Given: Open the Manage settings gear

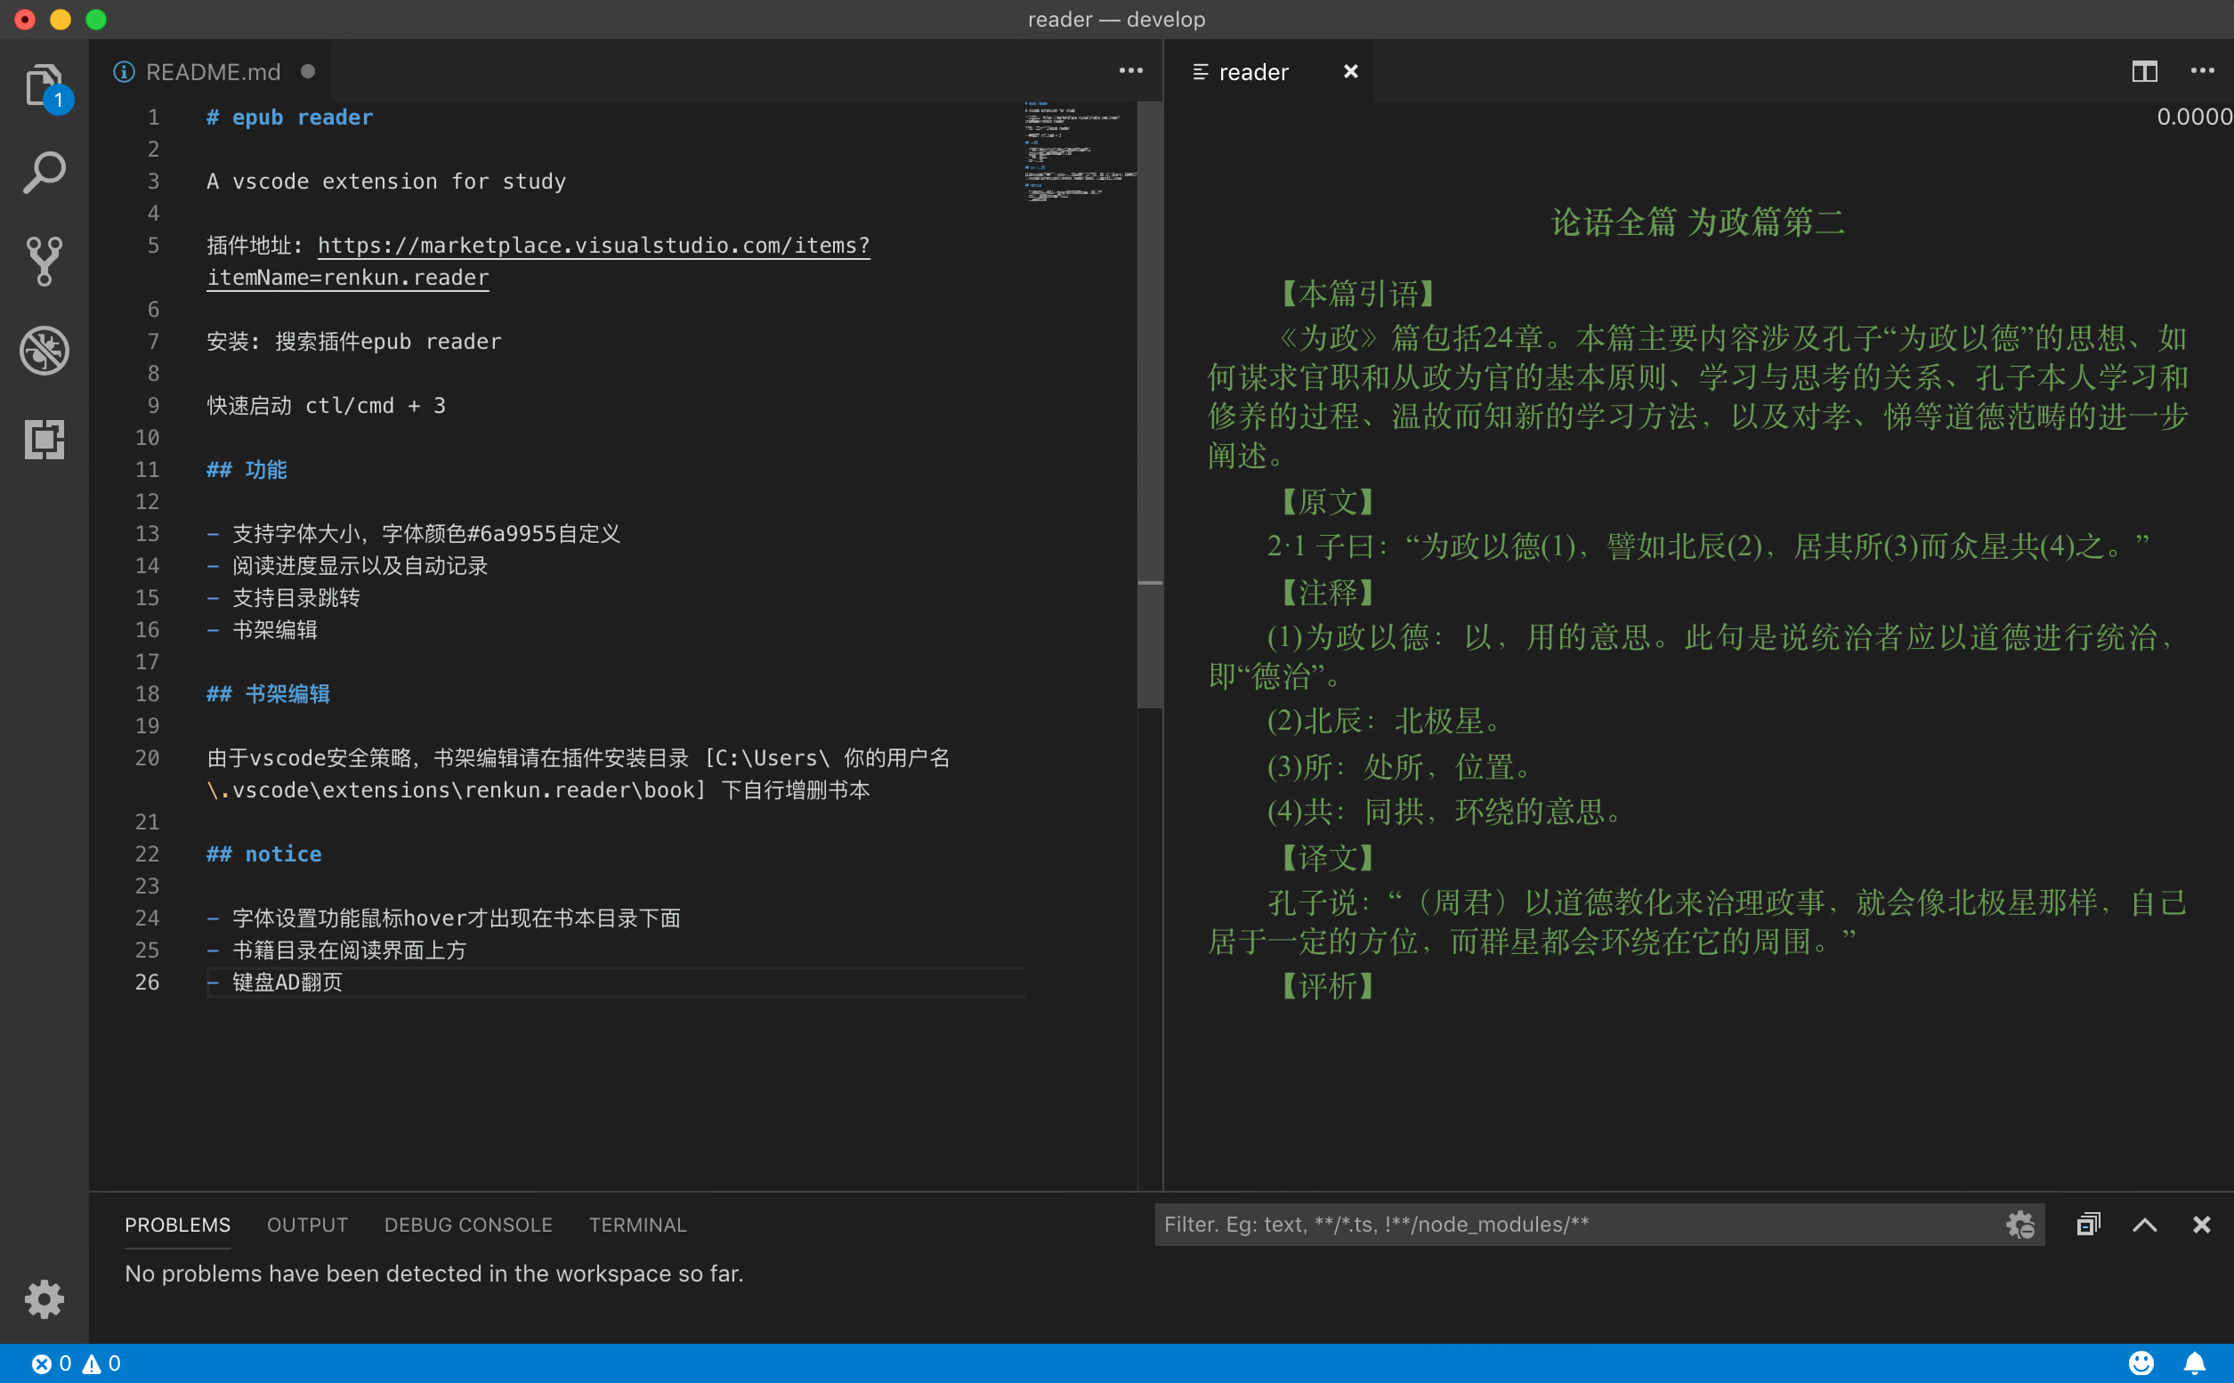Looking at the screenshot, I should click(x=44, y=1298).
